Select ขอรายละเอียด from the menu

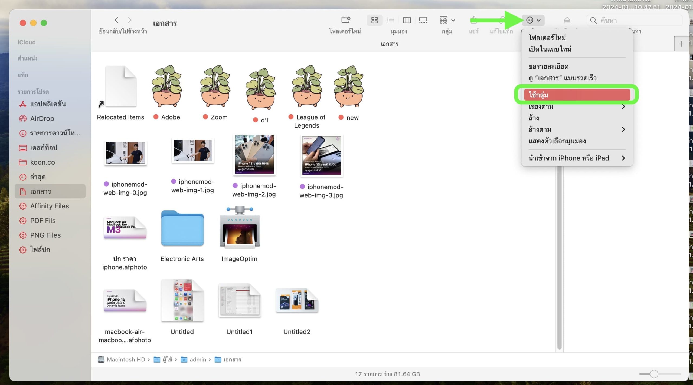tap(548, 67)
